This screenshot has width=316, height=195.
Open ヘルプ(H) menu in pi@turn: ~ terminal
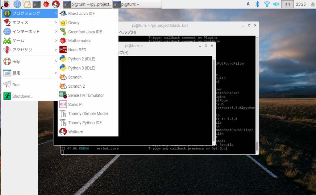123,53
